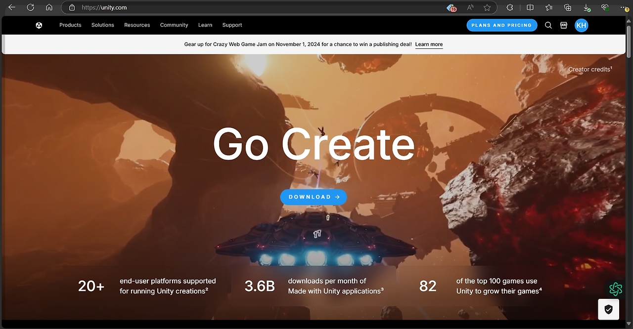The height and width of the screenshot is (329, 633).
Task: Click 'downloads per month of' text
Action: [x=327, y=281]
